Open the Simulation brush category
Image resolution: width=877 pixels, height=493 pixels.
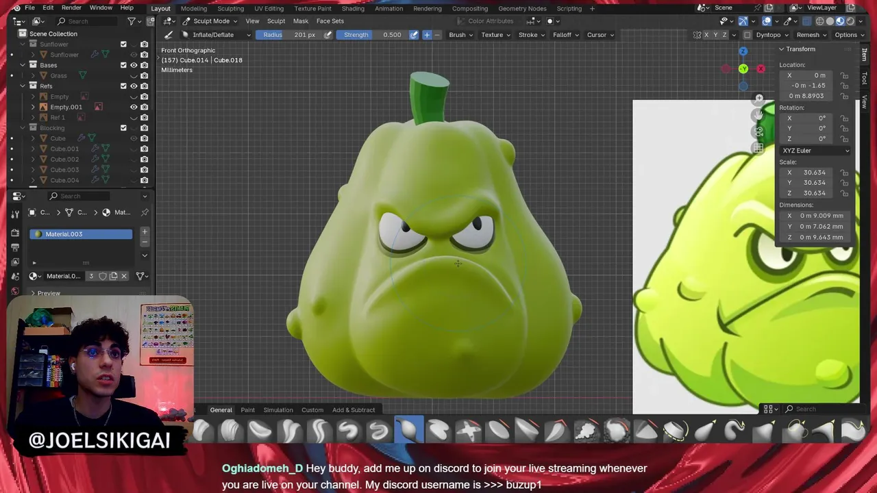tap(278, 410)
